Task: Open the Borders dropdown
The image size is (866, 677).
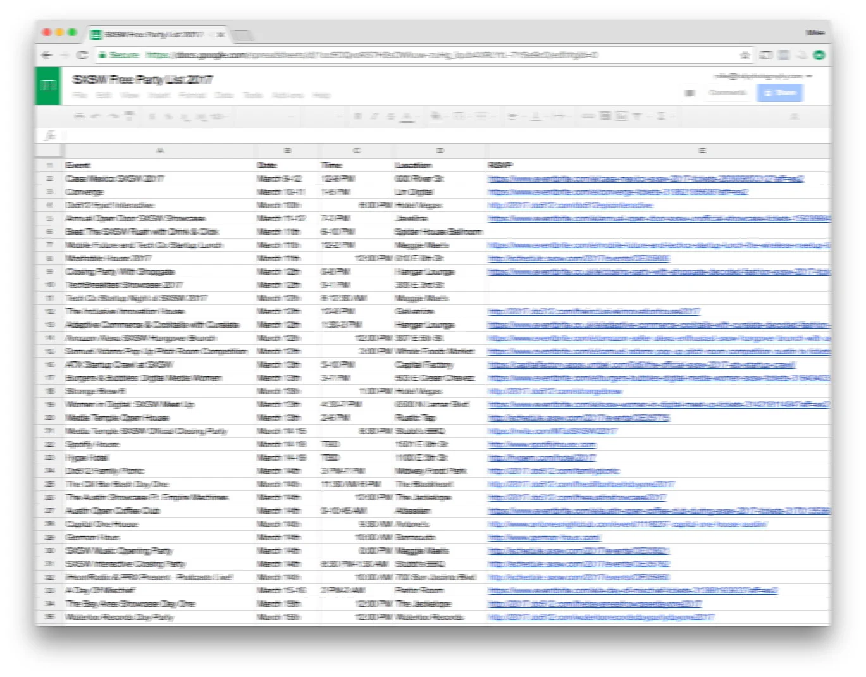Action: (x=459, y=116)
